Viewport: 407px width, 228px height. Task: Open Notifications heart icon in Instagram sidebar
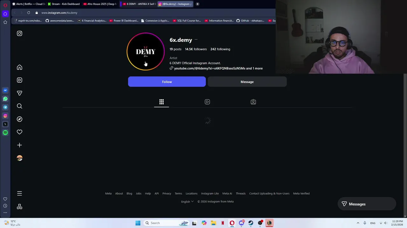pos(19,132)
